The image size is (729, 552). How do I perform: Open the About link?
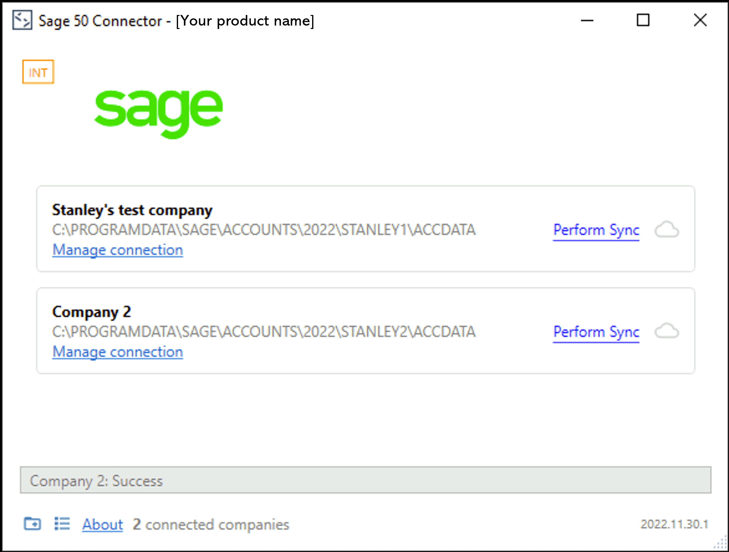pos(103,524)
